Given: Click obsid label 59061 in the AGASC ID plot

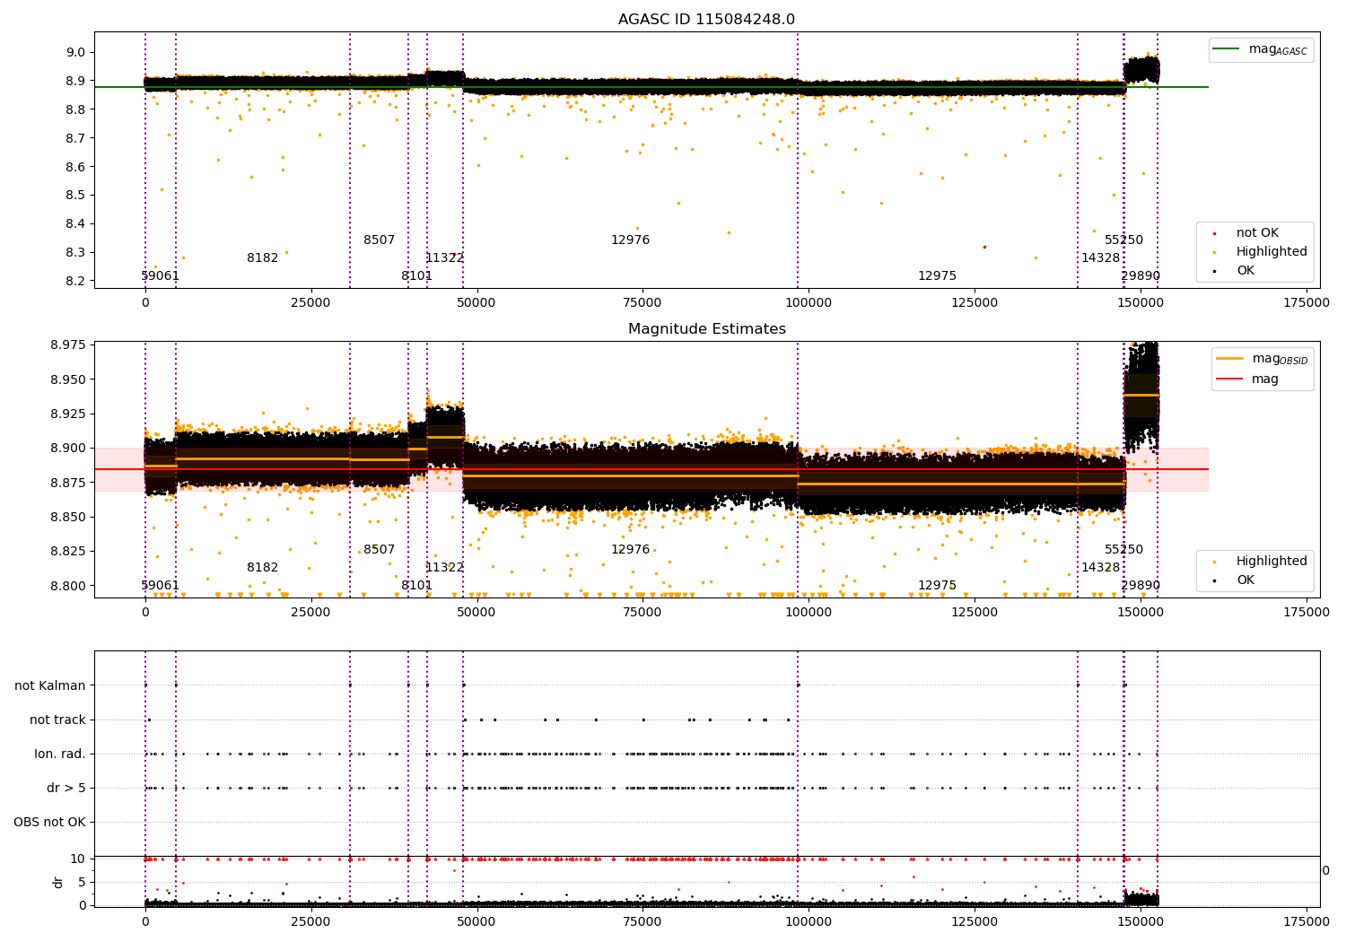Looking at the screenshot, I should [x=160, y=276].
